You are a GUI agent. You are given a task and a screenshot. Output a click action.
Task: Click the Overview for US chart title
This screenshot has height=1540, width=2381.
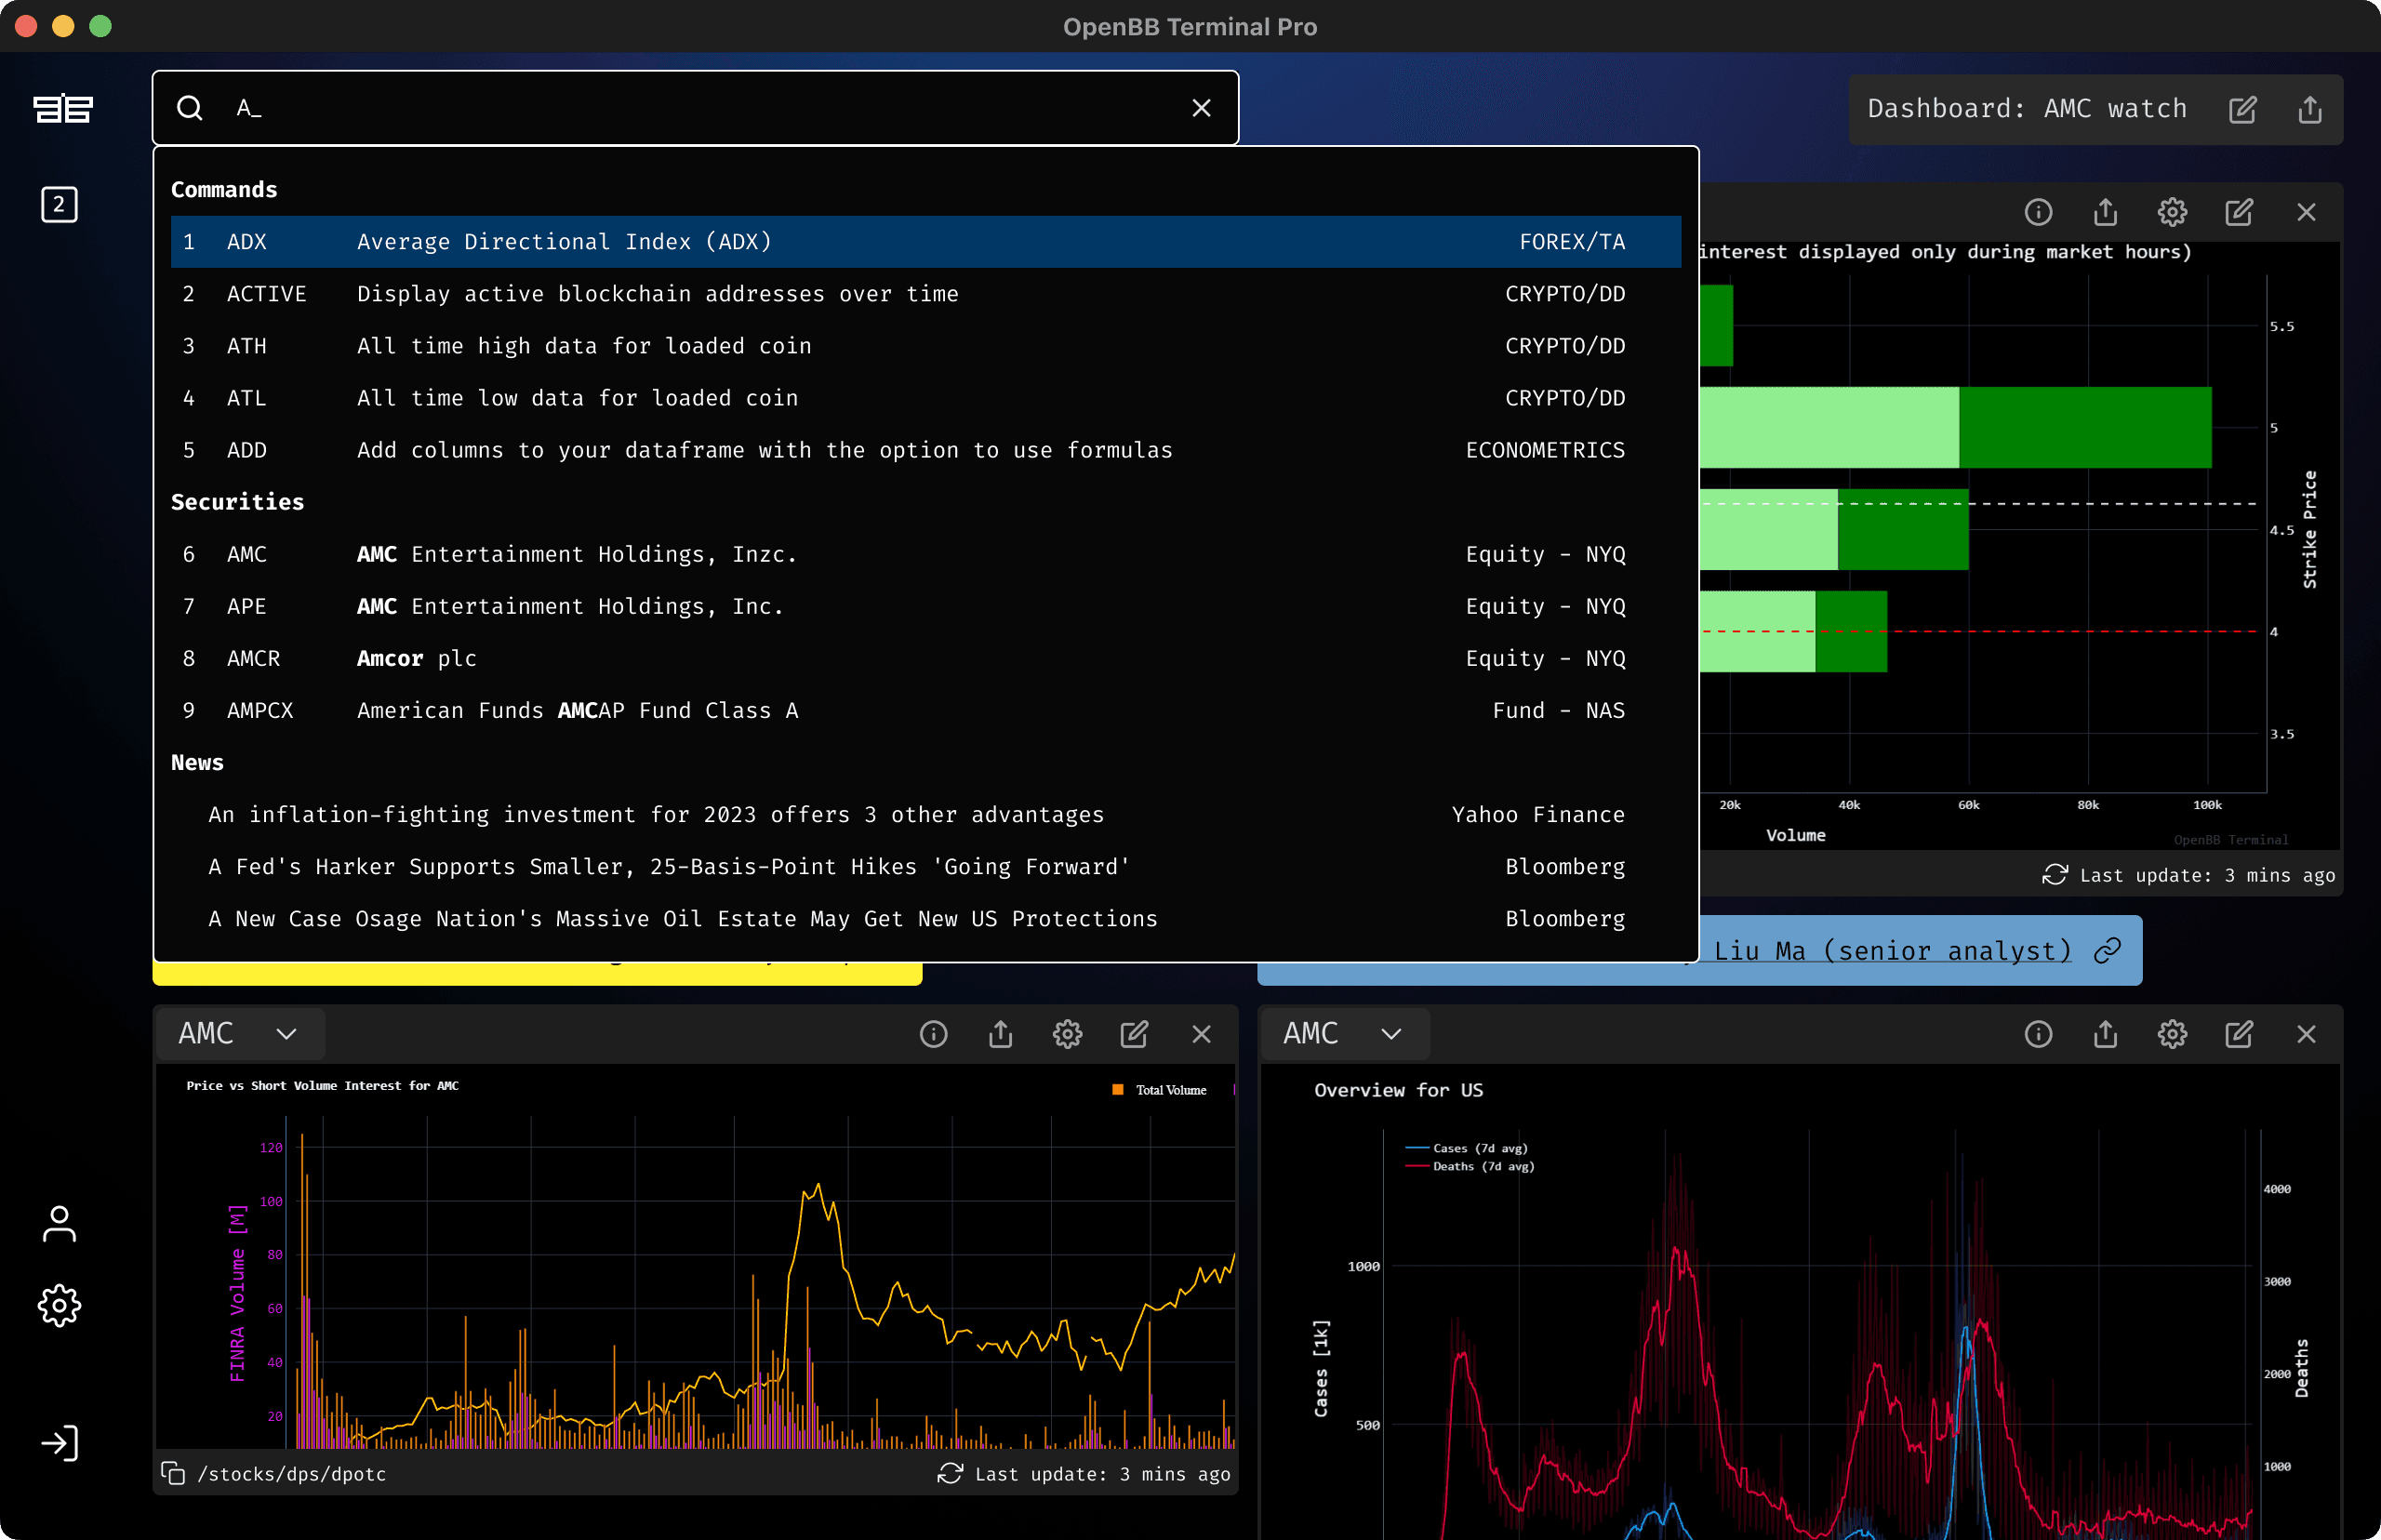click(x=1398, y=1090)
